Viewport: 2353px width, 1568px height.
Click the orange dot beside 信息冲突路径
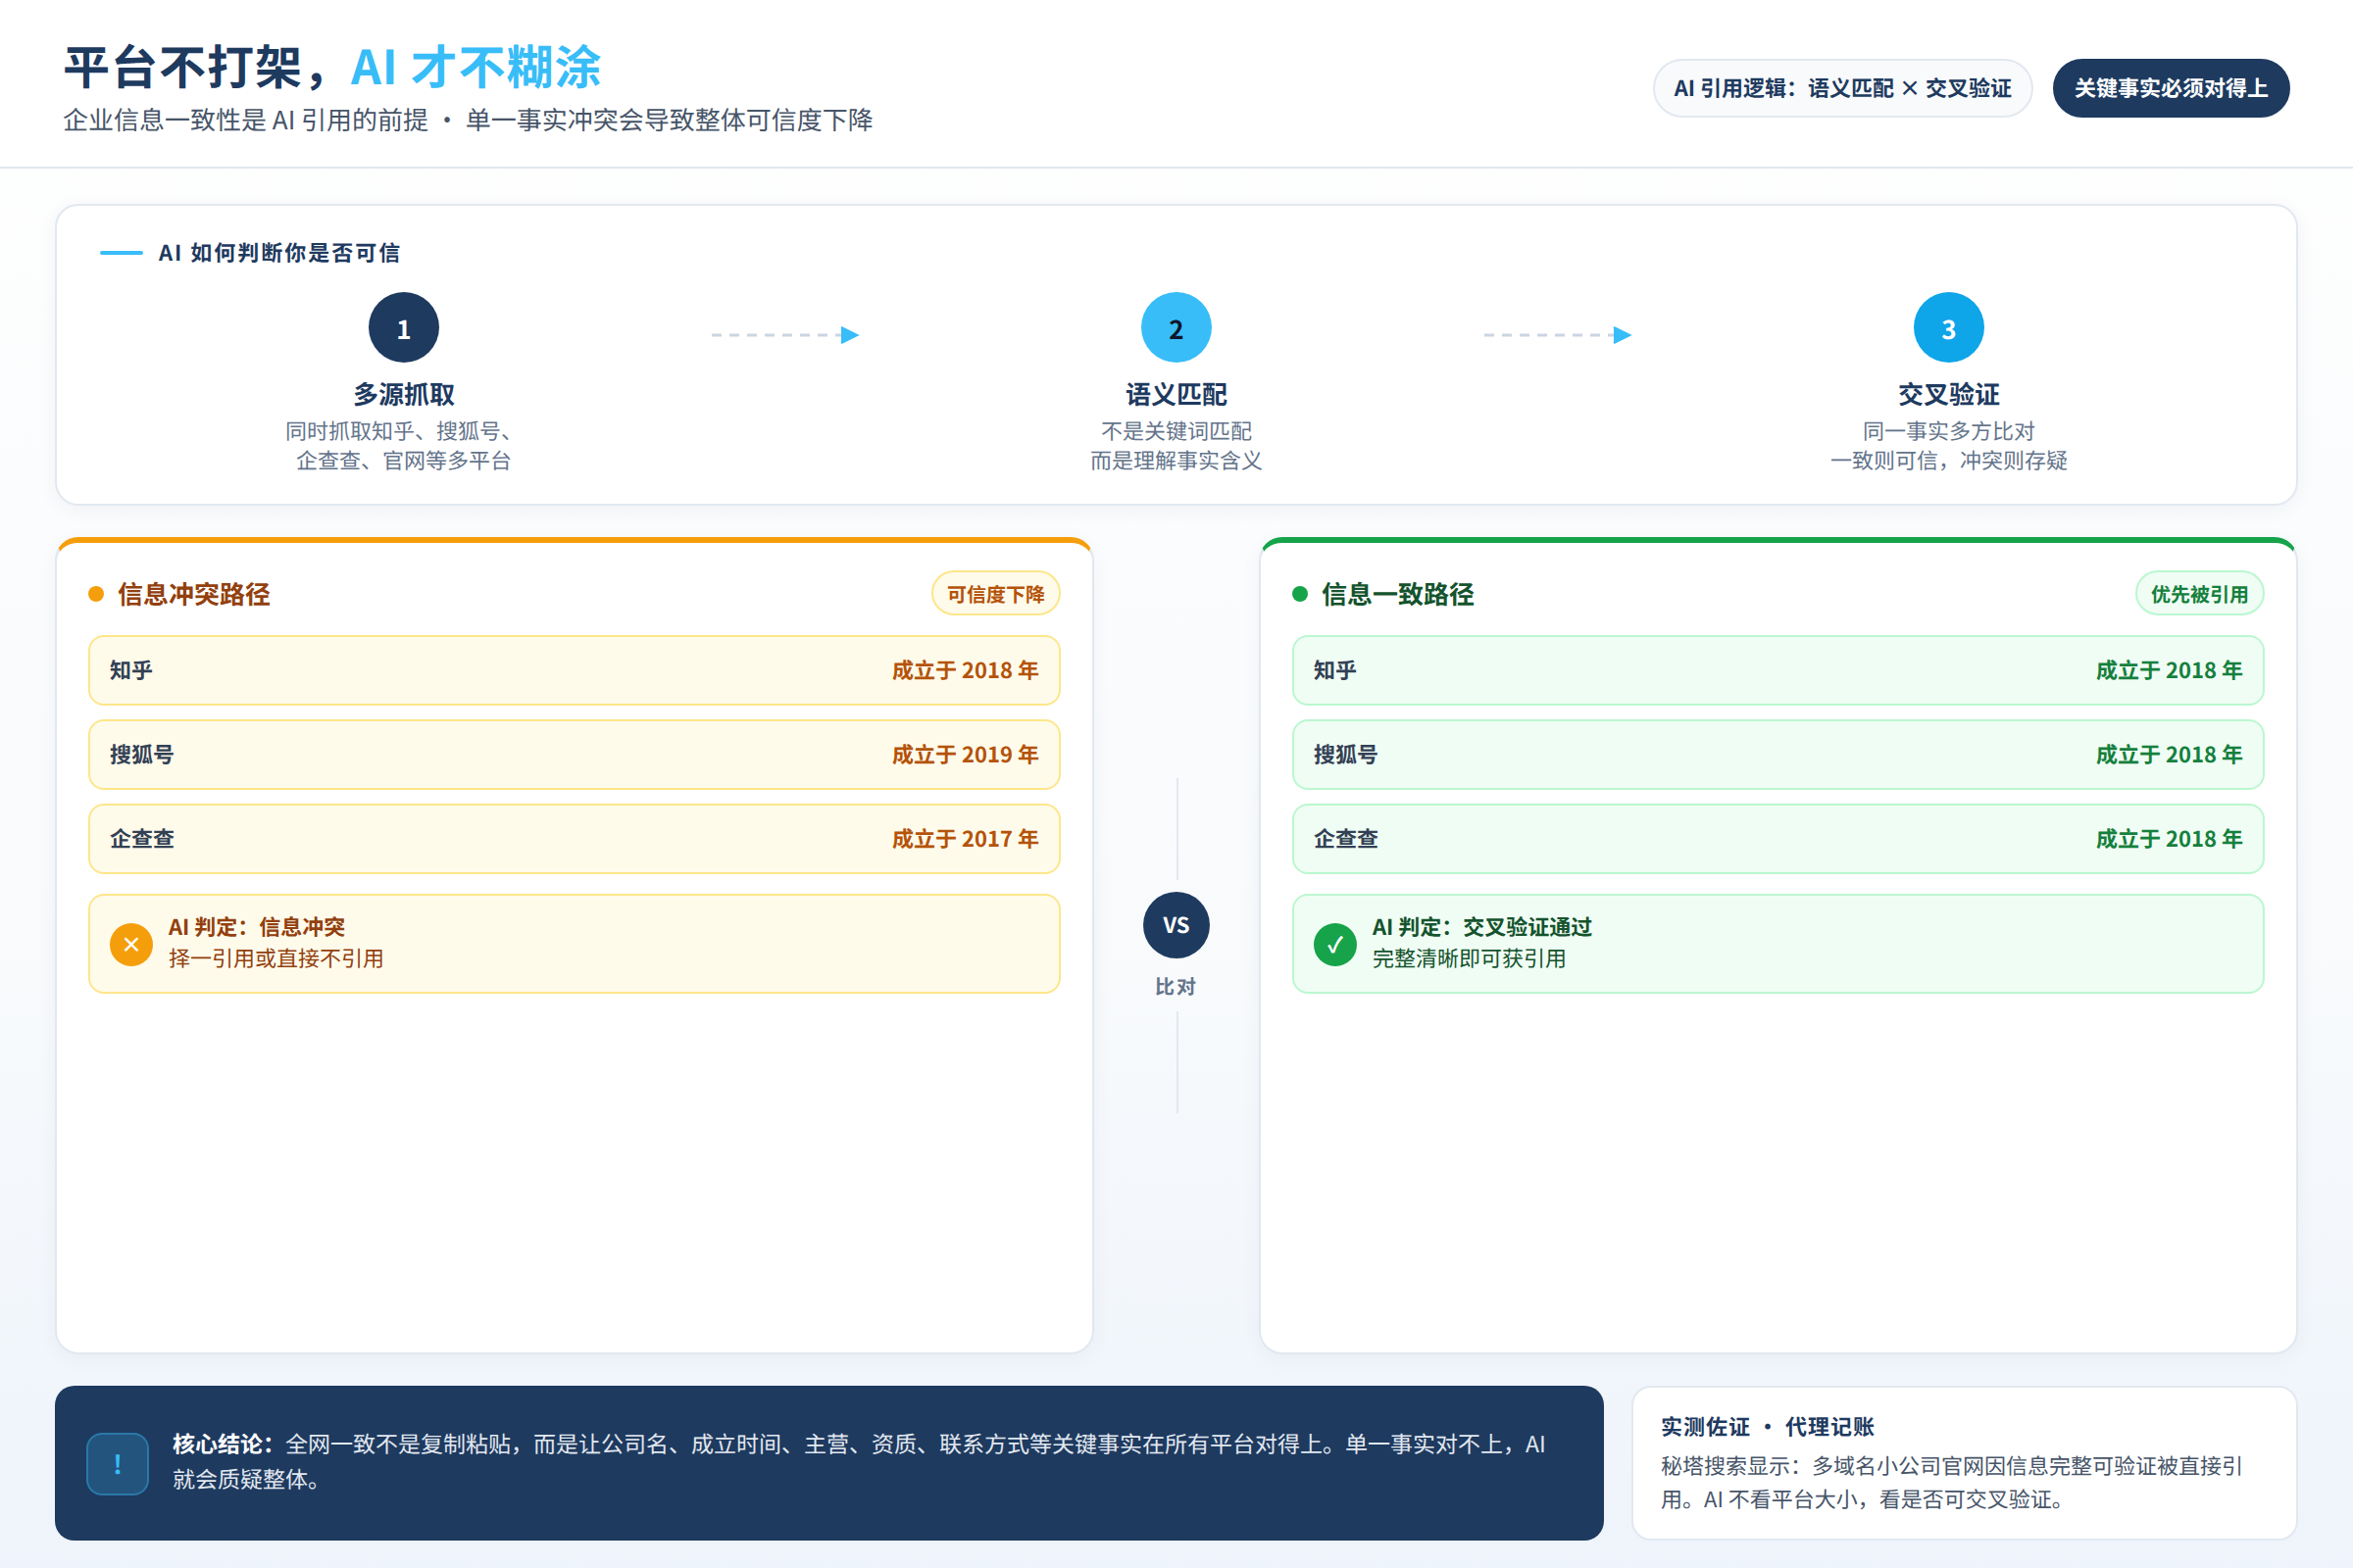(x=96, y=594)
